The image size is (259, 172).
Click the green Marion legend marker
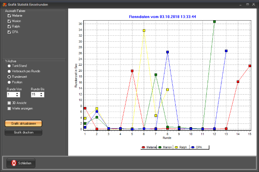pos(160,147)
